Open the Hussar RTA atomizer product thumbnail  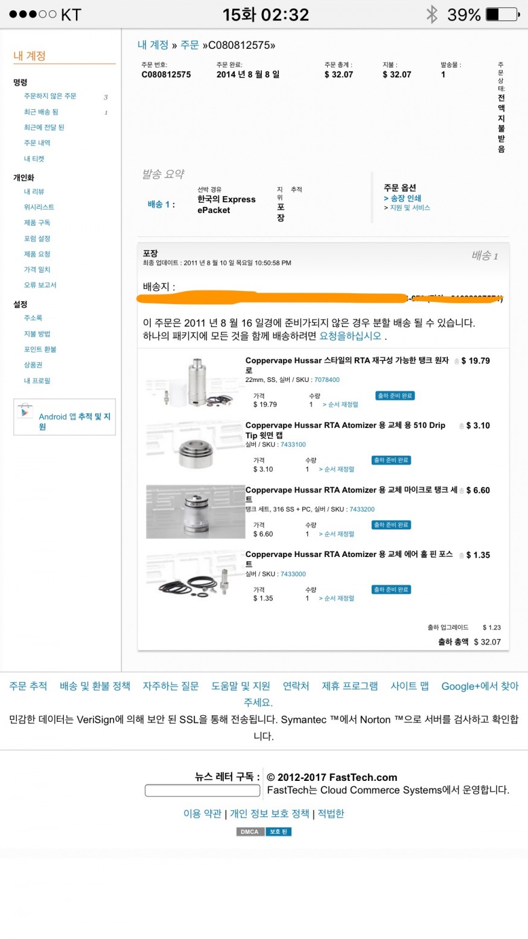196,382
